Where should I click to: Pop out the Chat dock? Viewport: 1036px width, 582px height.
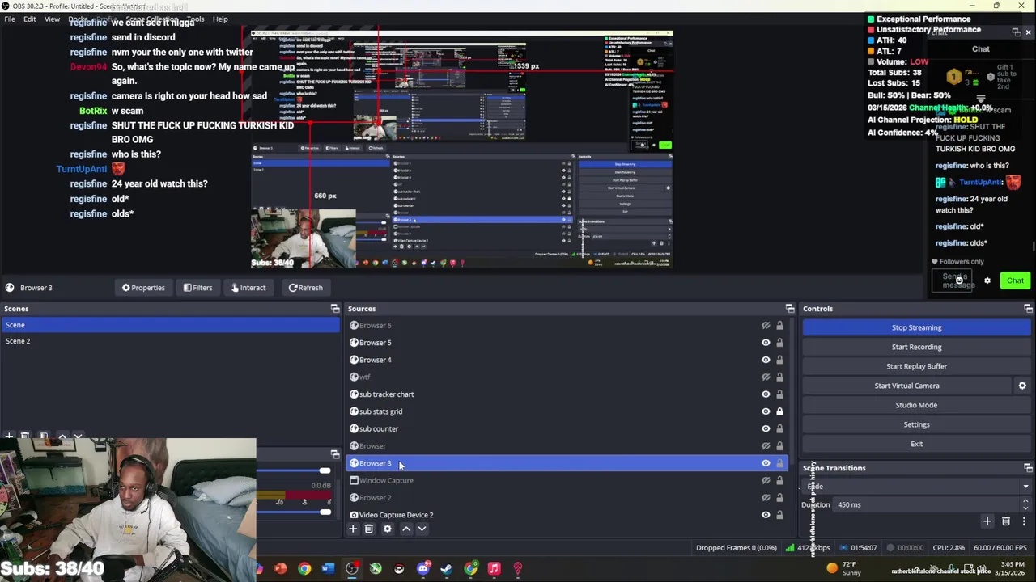click(x=1017, y=32)
